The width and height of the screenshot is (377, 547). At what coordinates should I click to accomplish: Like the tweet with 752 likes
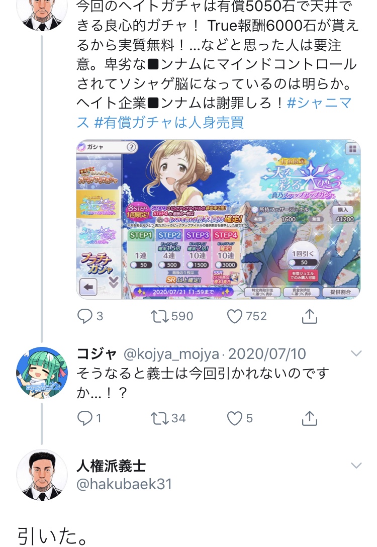coord(235,316)
